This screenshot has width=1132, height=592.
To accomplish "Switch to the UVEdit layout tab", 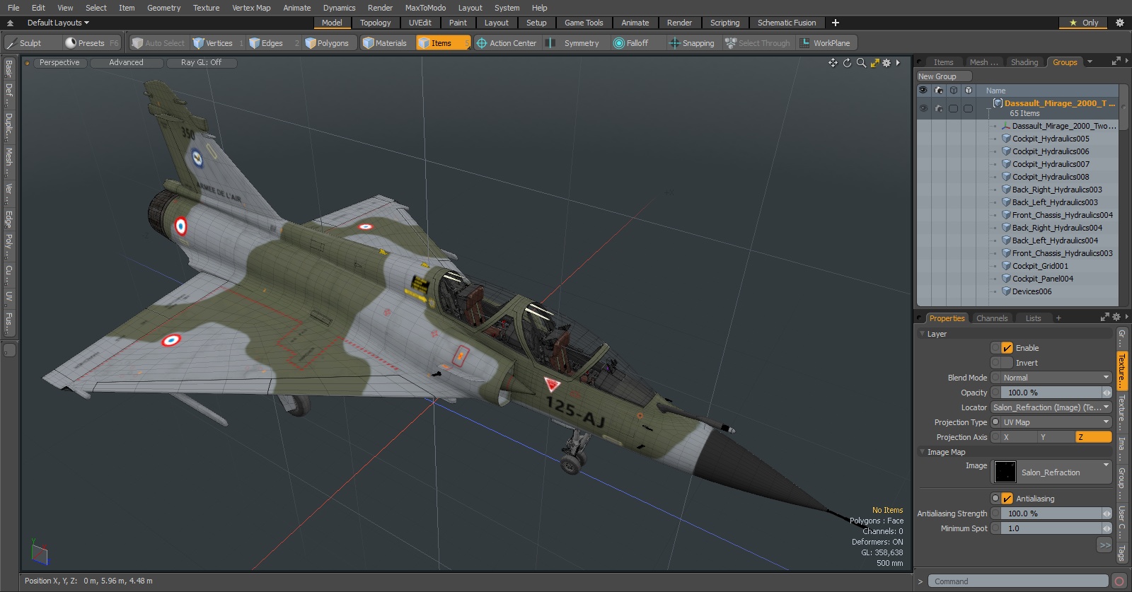I will [420, 23].
